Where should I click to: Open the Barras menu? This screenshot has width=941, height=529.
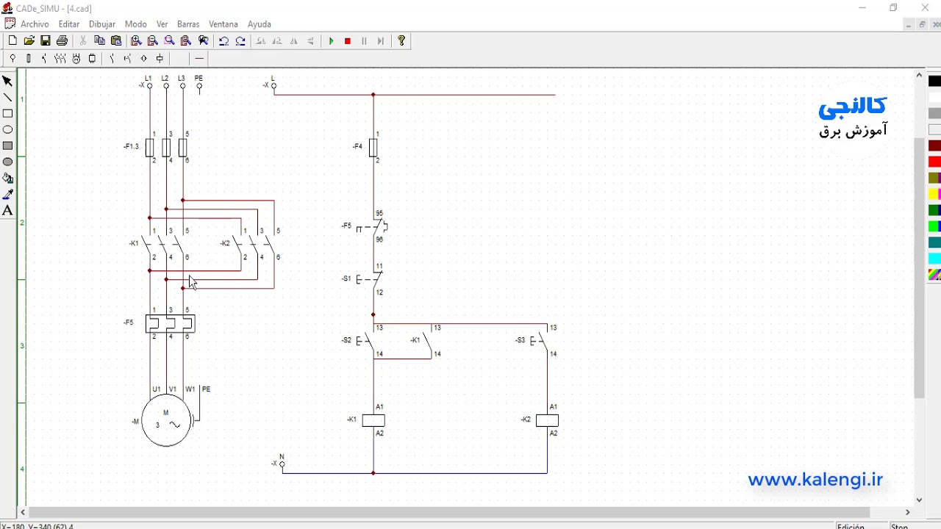click(x=188, y=24)
